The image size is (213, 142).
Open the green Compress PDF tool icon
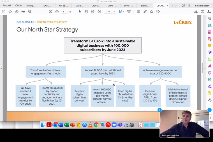click(210, 59)
